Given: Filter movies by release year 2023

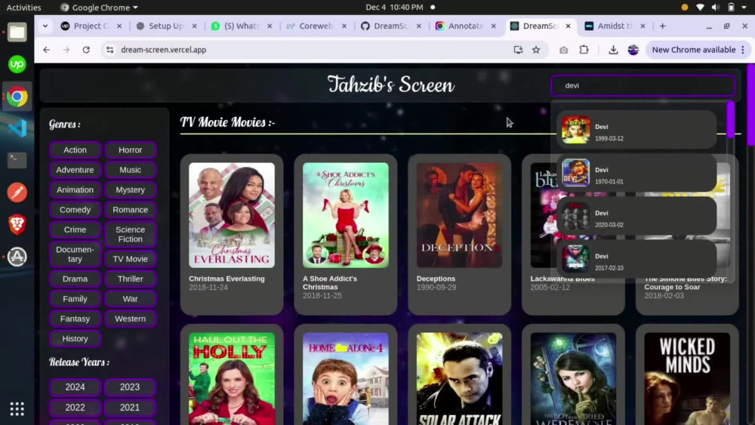Looking at the screenshot, I should [130, 387].
